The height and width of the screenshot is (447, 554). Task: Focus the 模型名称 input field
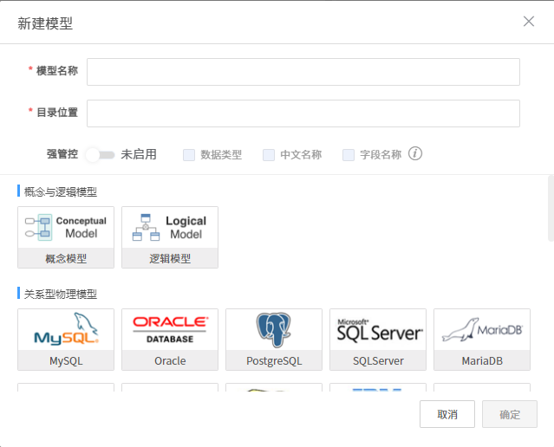[x=303, y=72]
